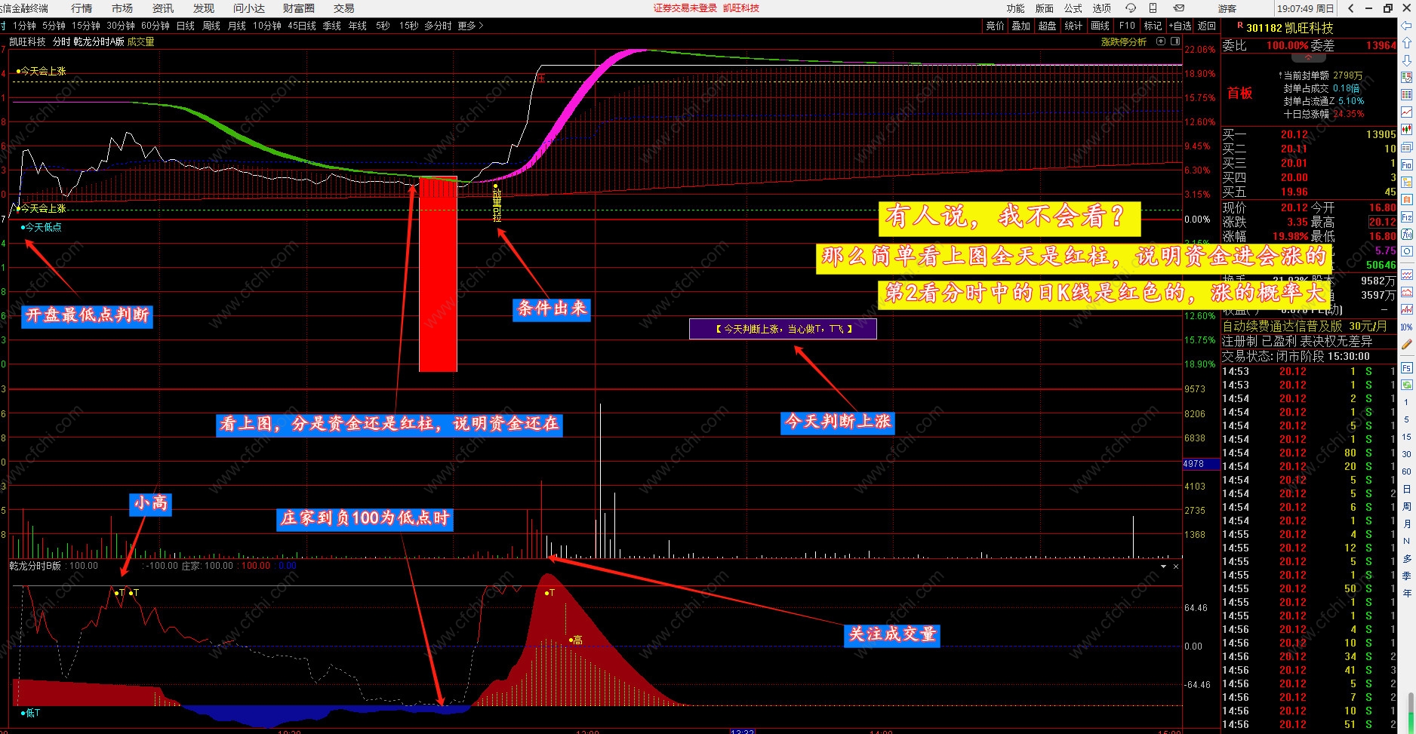This screenshot has width=1416, height=734.
Task: Toggle 标记 mark on this stock
Action: point(1153,26)
